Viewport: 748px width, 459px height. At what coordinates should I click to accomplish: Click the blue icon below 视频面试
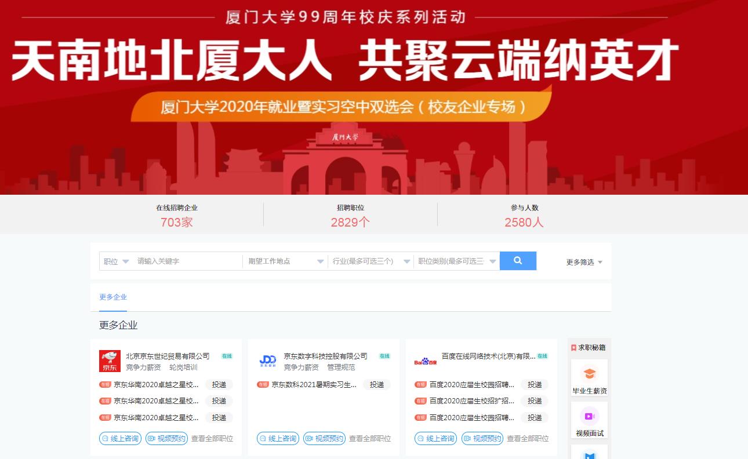pos(589,454)
